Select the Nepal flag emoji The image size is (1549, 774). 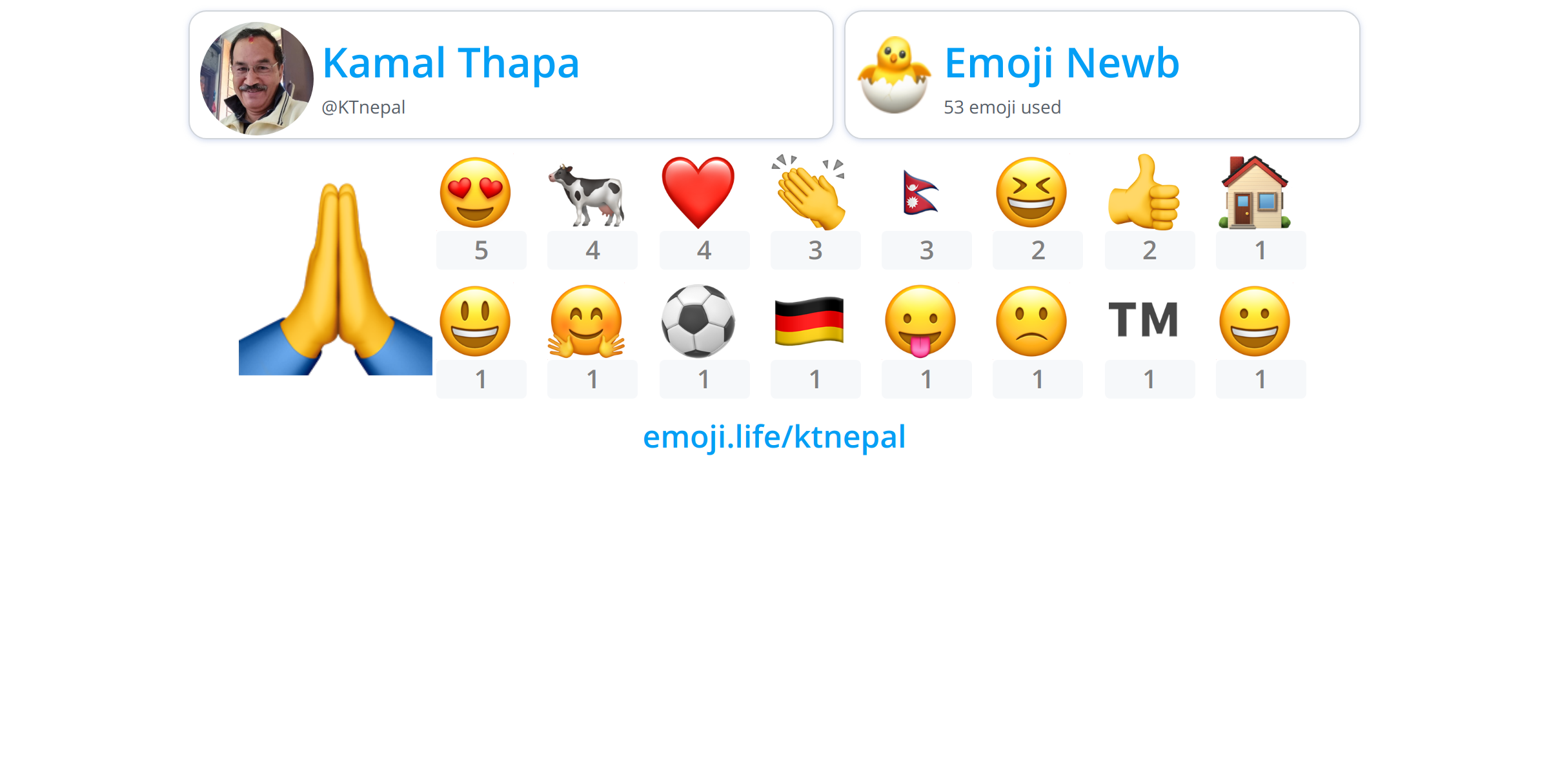click(920, 193)
